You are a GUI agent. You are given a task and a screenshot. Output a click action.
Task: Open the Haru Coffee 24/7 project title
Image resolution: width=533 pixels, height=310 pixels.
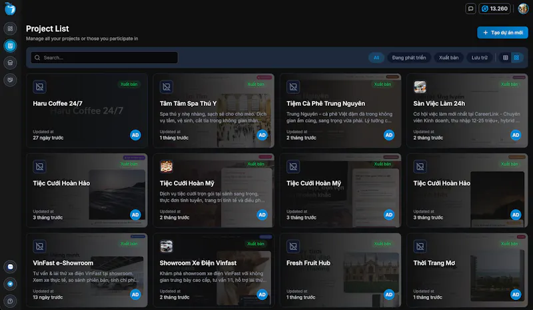57,104
